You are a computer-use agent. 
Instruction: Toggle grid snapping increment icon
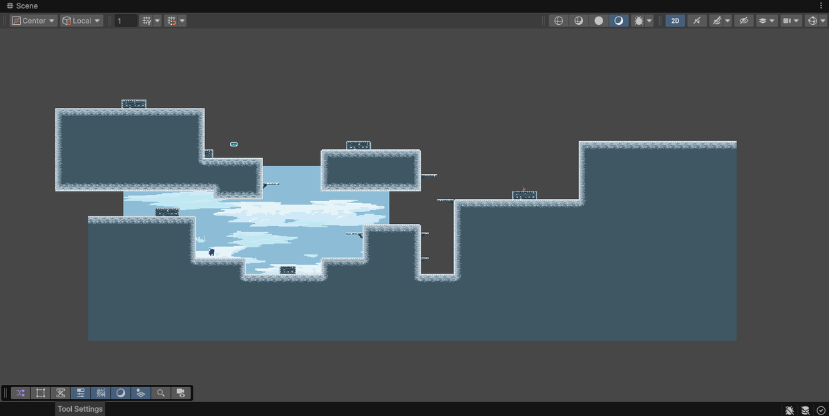[x=171, y=21]
